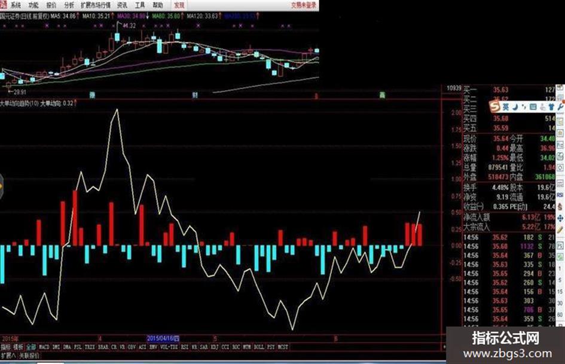The image size is (565, 364).
Task: Toggle the Sogou punctuation mode icon
Action: tap(524, 106)
